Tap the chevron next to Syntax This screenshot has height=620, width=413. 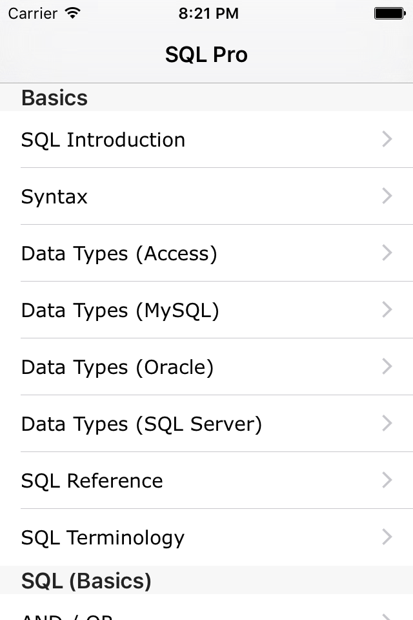pyautogui.click(x=387, y=196)
